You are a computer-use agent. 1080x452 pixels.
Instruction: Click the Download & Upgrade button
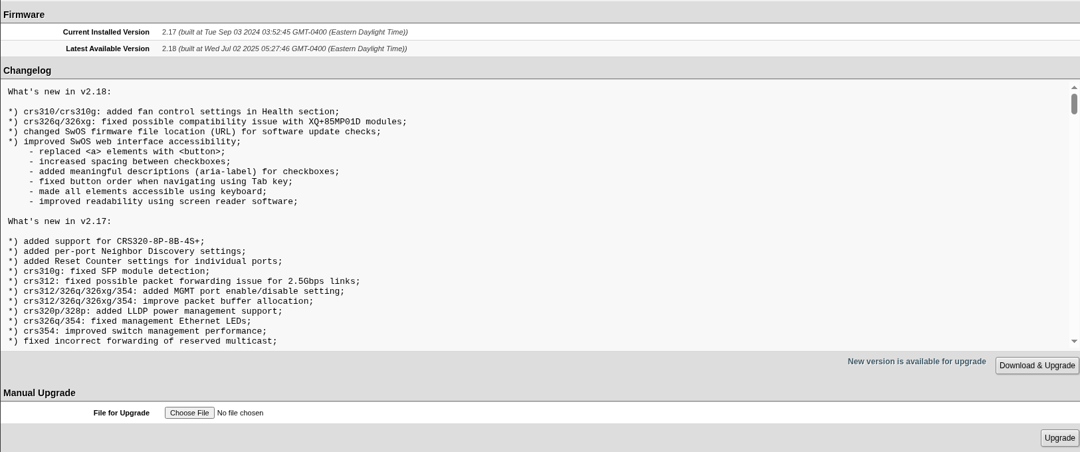tap(1037, 366)
